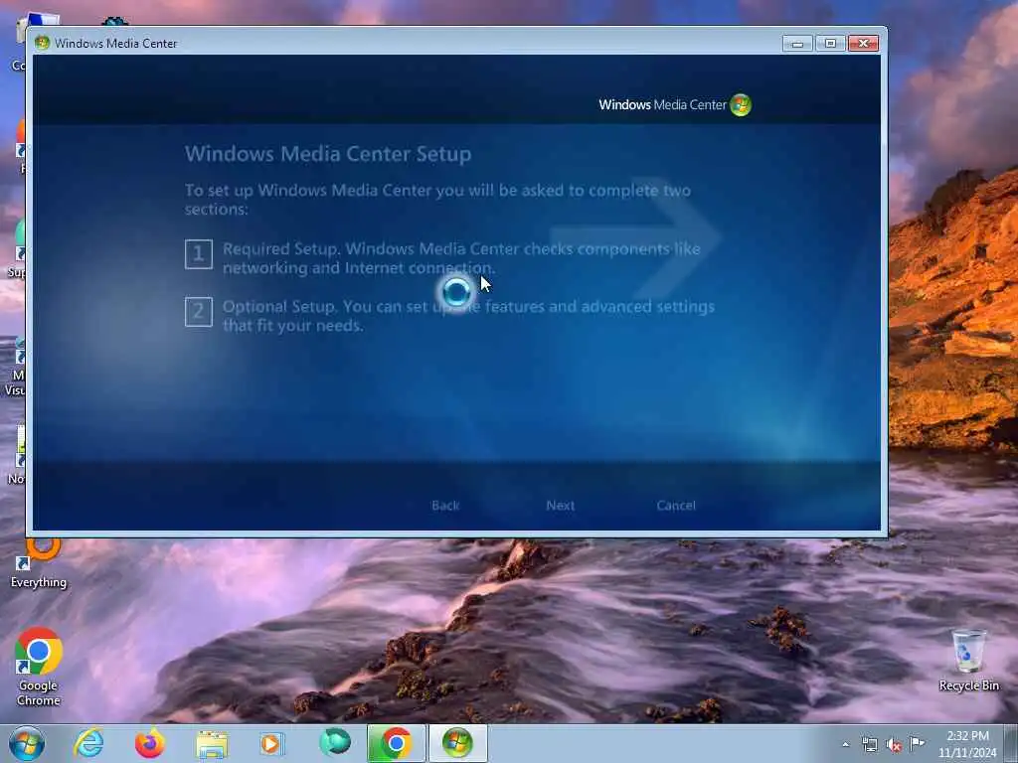This screenshot has height=763, width=1018.
Task: Select the Google Chrome desktop shortcut
Action: pyautogui.click(x=39, y=667)
